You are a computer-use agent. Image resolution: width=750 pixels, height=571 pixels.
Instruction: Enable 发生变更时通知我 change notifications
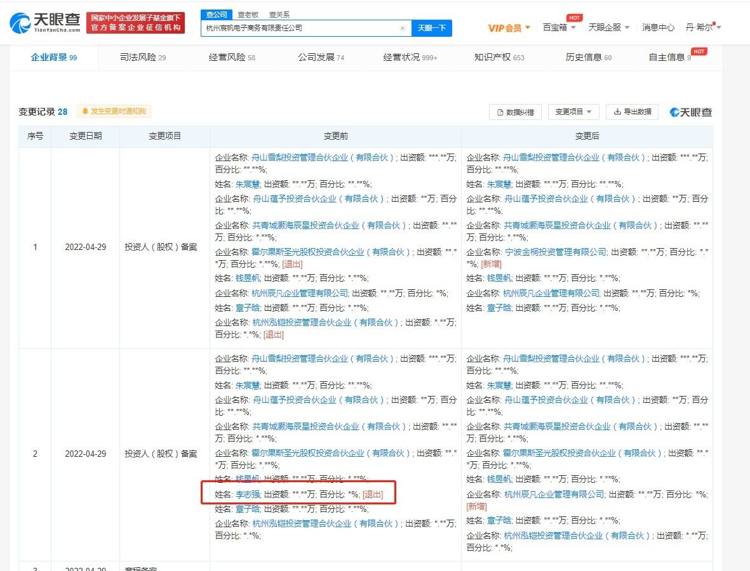pos(113,111)
